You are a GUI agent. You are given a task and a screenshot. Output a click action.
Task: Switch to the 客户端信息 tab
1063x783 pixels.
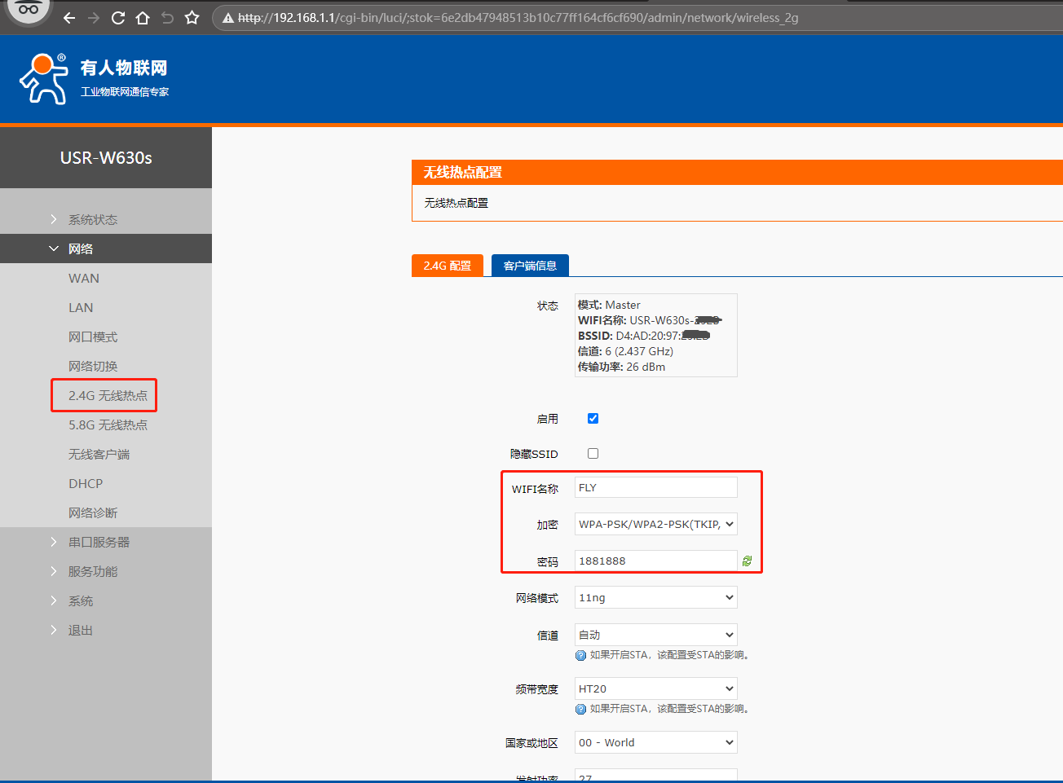click(530, 266)
